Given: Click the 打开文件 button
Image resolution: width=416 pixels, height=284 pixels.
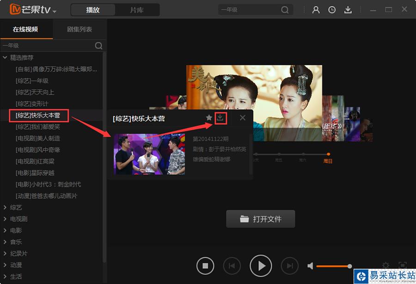Looking at the screenshot, I should pyautogui.click(x=261, y=219).
